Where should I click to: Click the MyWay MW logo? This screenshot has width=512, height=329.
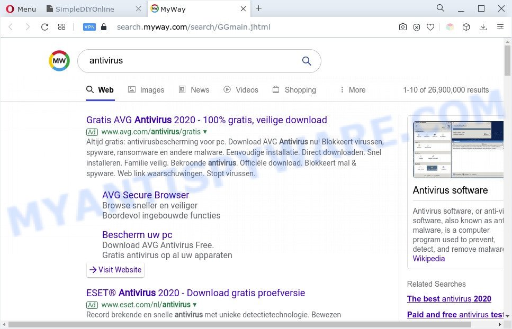click(59, 61)
